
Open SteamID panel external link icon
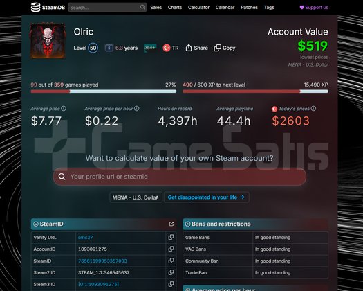click(171, 224)
